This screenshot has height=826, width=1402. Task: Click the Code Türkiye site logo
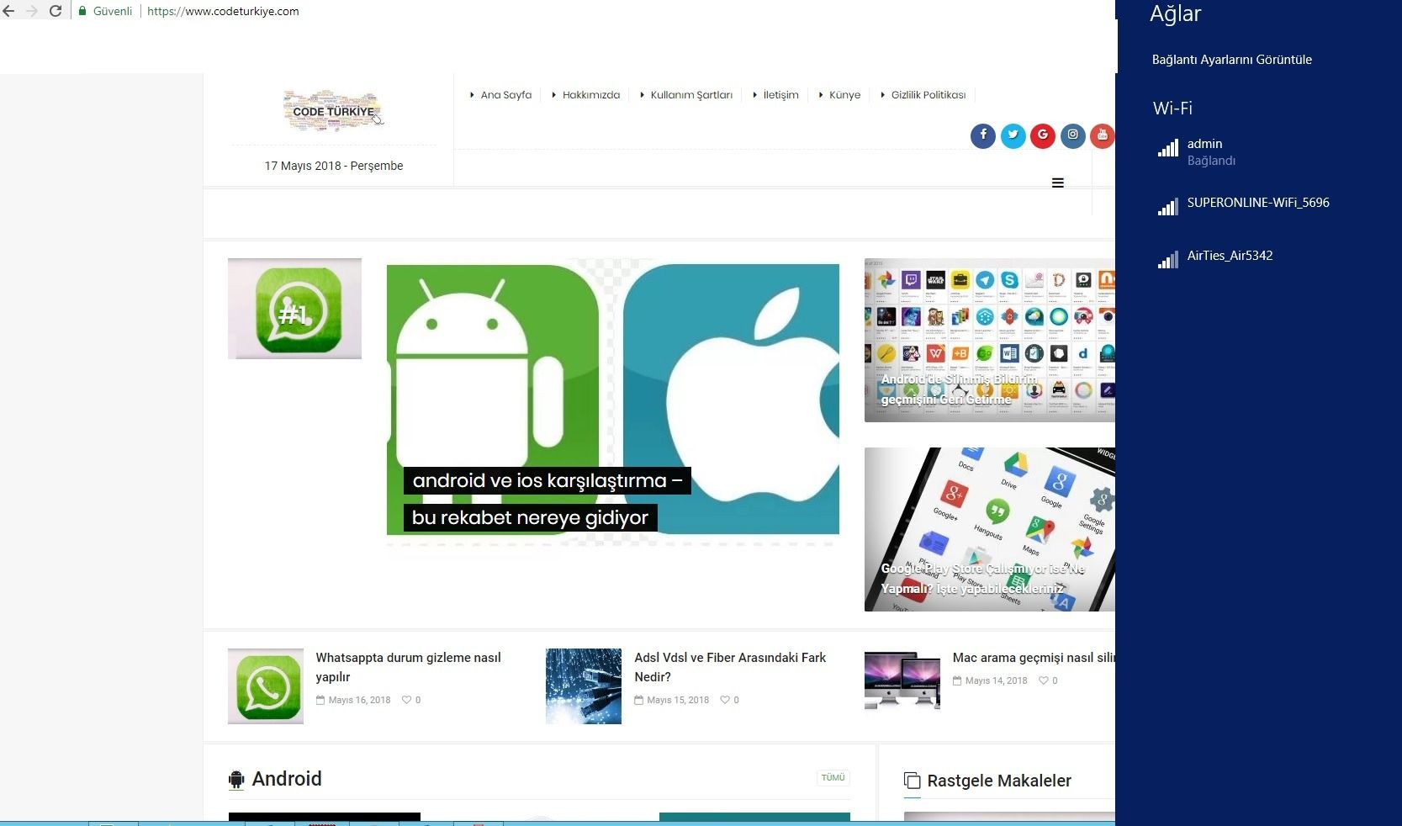(334, 111)
